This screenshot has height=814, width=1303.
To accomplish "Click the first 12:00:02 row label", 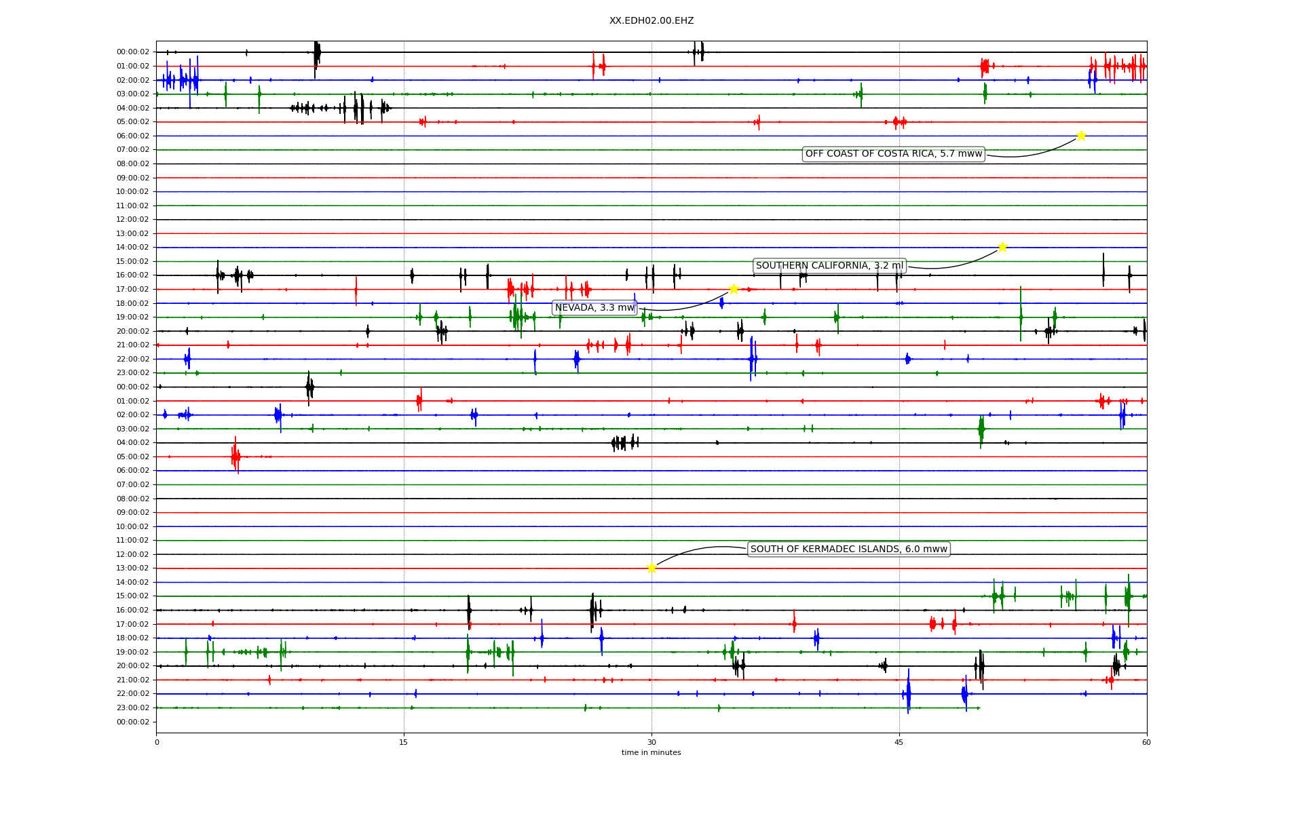I will (133, 220).
